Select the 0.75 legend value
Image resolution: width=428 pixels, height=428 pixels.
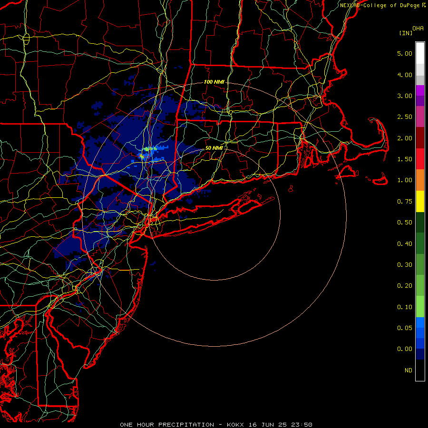405,202
